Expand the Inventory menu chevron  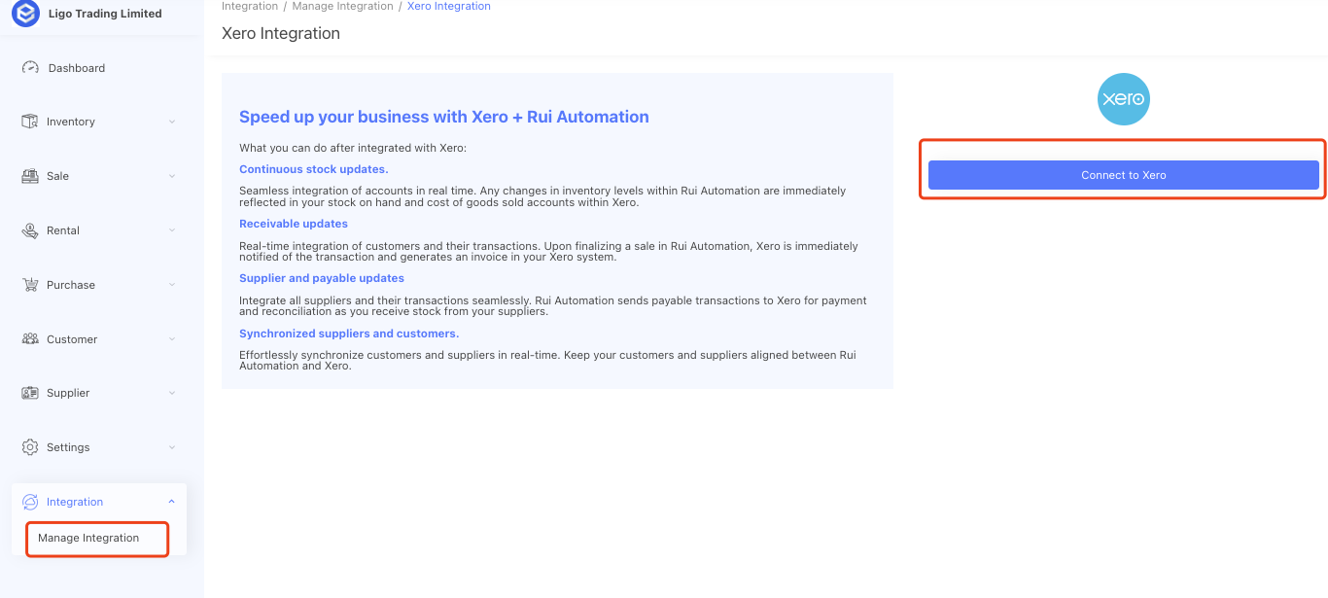tap(172, 122)
